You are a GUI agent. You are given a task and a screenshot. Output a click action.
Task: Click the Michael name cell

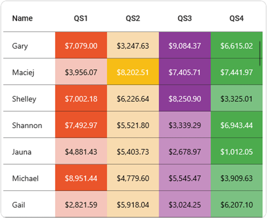[x=25, y=178]
